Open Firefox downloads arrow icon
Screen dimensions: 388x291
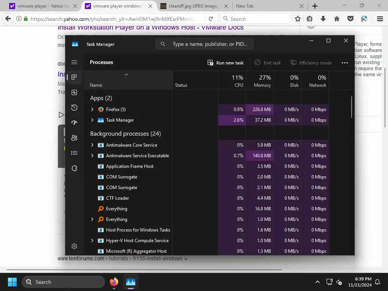point(323,19)
